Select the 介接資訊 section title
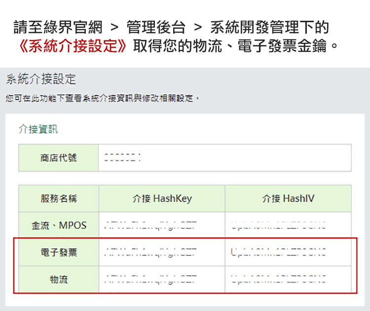 [38, 129]
